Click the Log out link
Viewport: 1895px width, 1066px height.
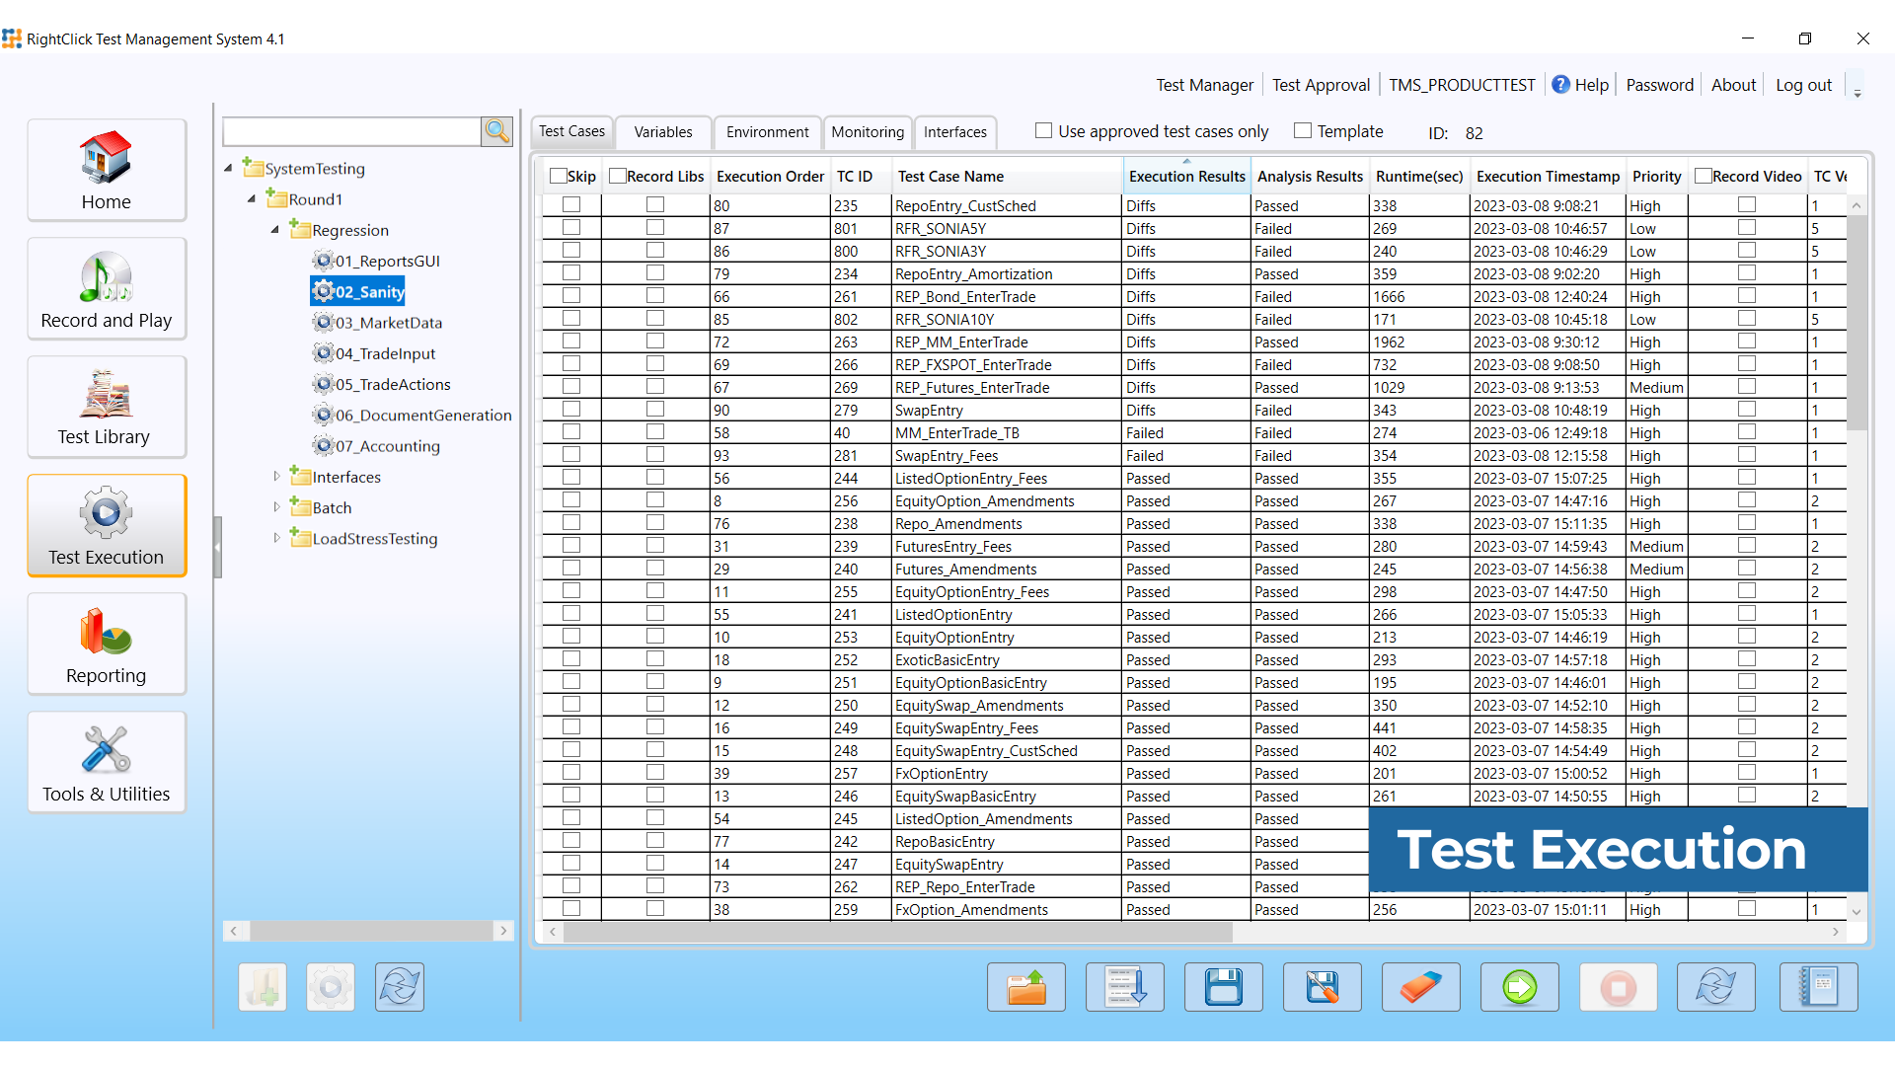click(1804, 85)
